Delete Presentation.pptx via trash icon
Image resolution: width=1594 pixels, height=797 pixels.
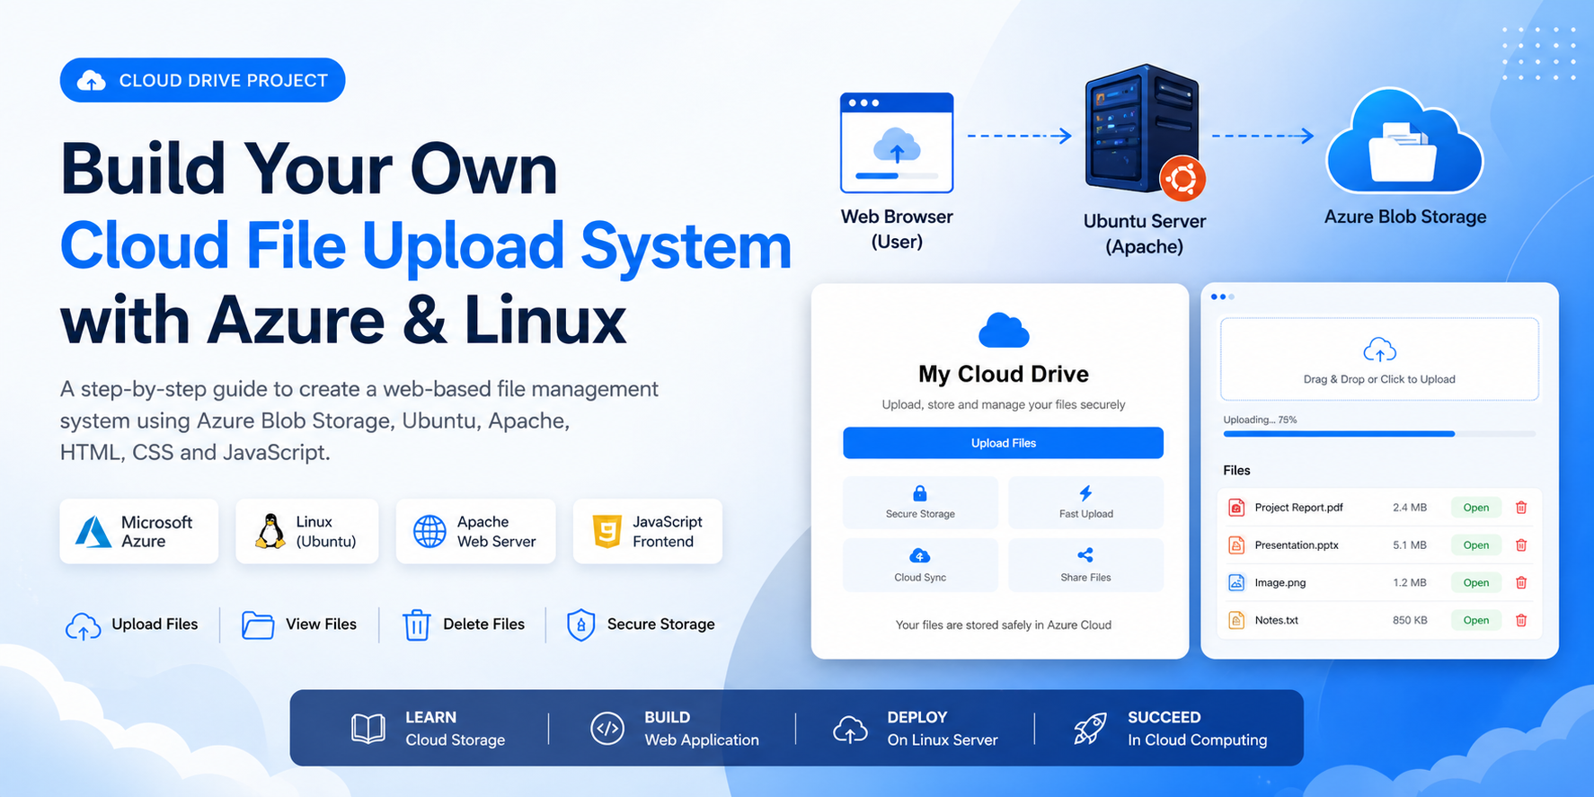coord(1521,545)
